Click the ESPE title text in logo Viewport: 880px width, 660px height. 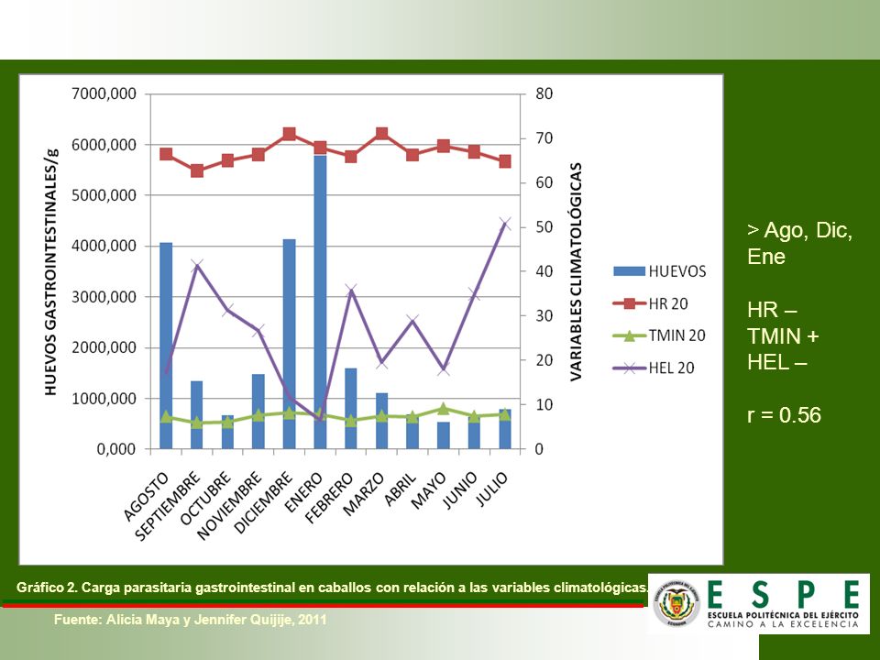point(783,596)
